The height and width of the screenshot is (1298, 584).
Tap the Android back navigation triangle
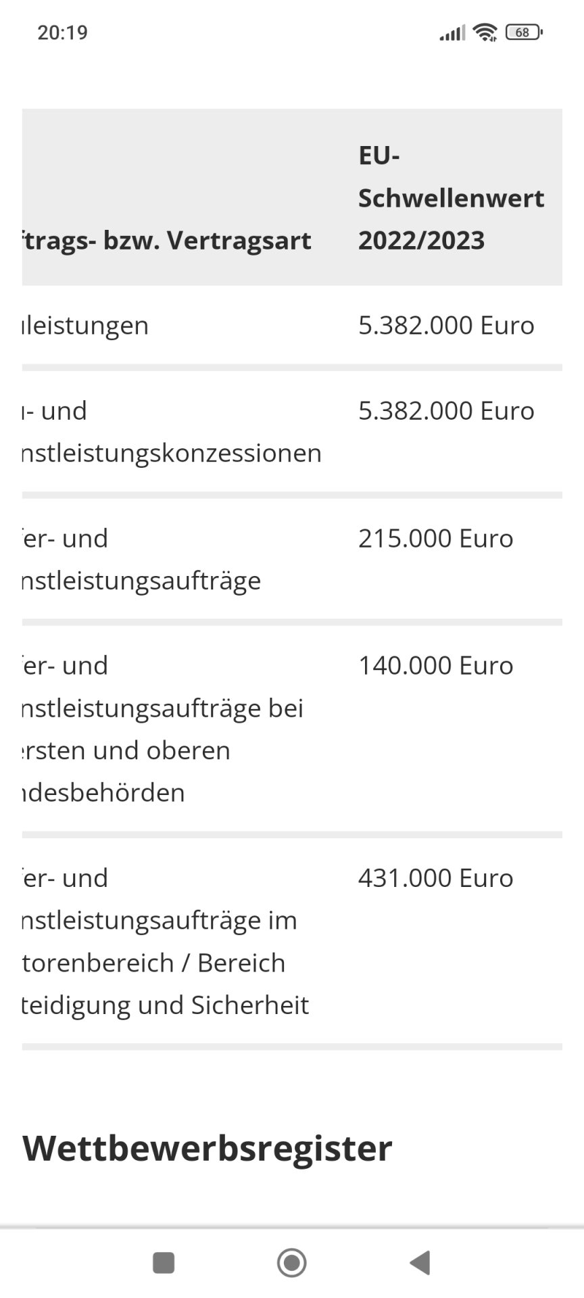coord(420,1262)
